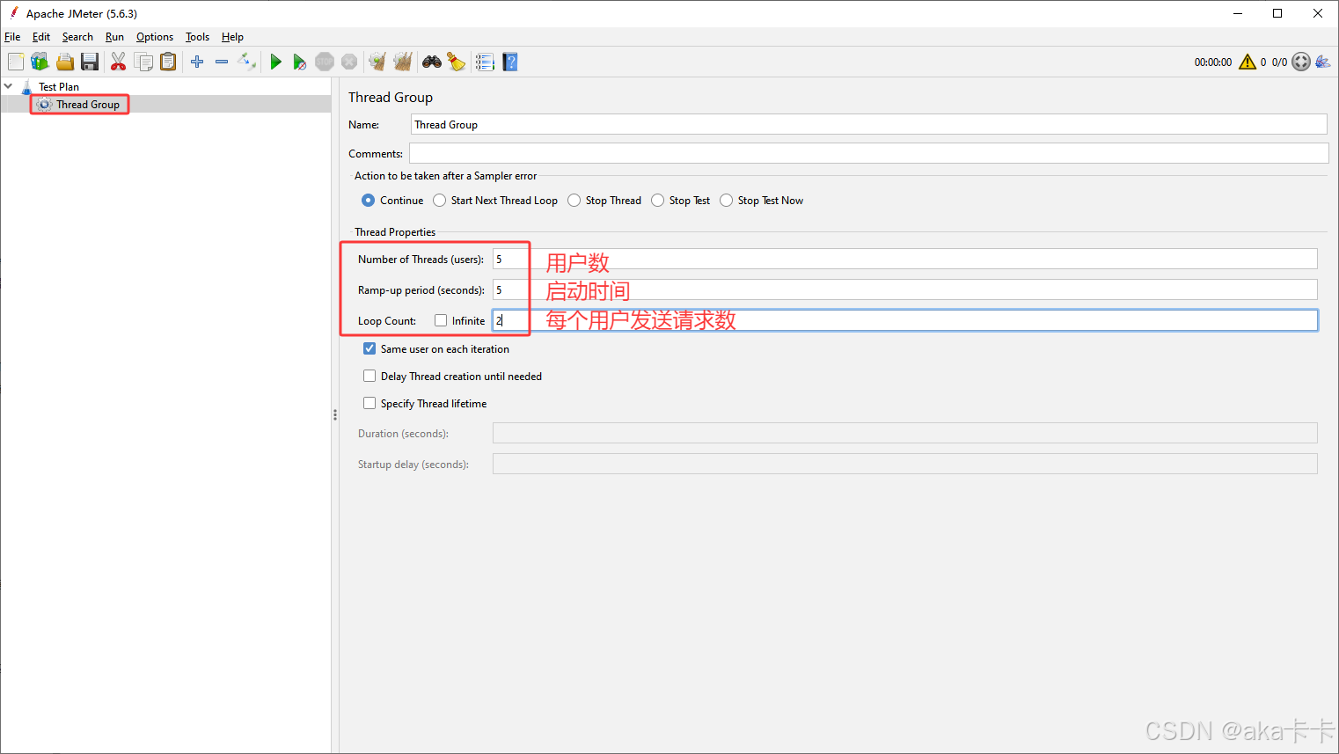Open the Search menu
The image size is (1339, 754).
coord(77,37)
